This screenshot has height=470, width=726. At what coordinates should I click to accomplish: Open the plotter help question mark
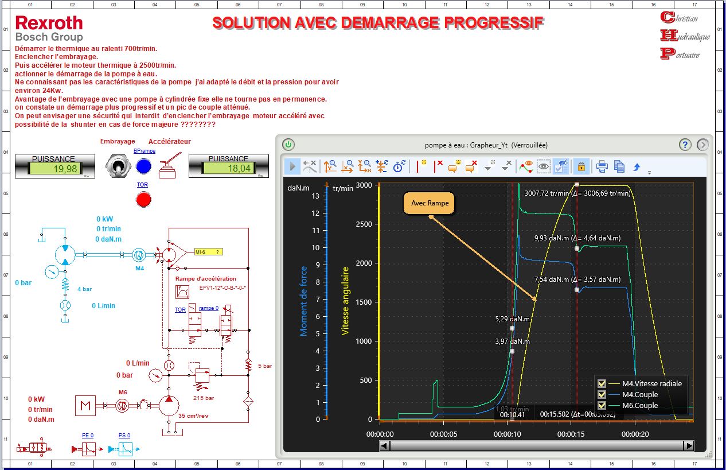coord(685,145)
